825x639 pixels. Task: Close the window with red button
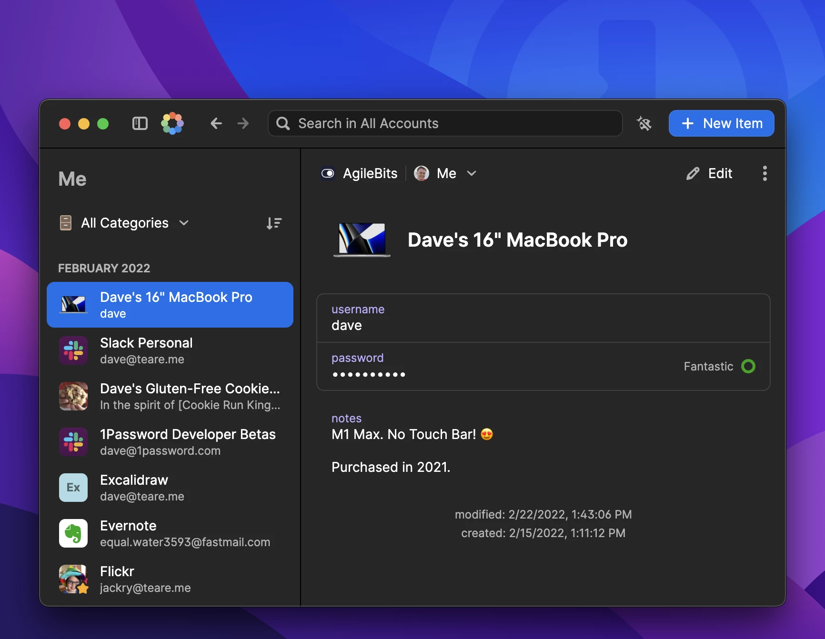[x=65, y=124]
